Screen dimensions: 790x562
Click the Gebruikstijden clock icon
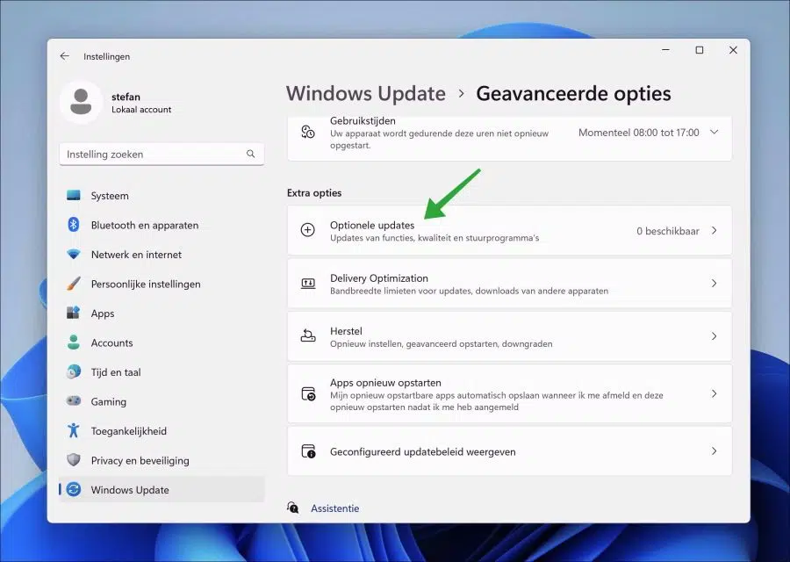308,133
